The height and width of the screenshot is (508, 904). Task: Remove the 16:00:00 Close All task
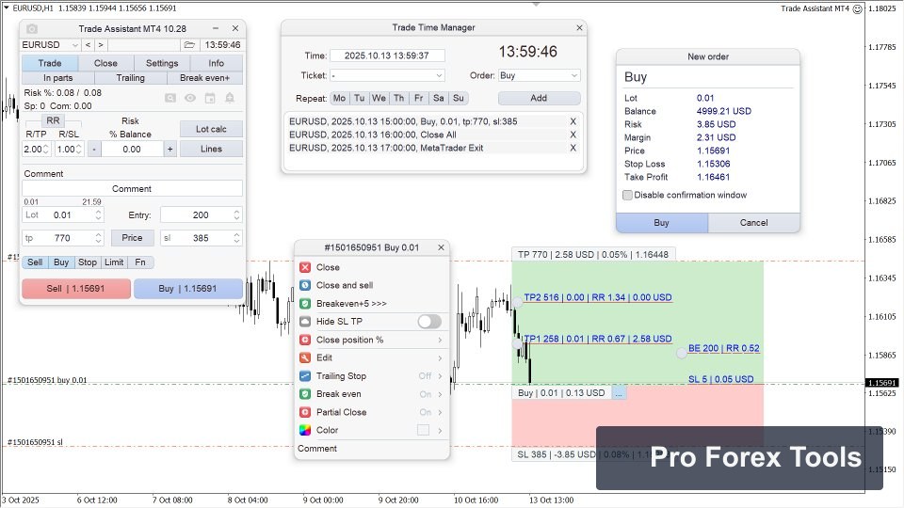point(573,135)
